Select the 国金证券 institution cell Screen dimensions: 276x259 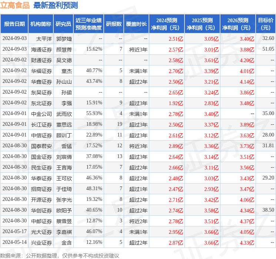(x=41, y=157)
